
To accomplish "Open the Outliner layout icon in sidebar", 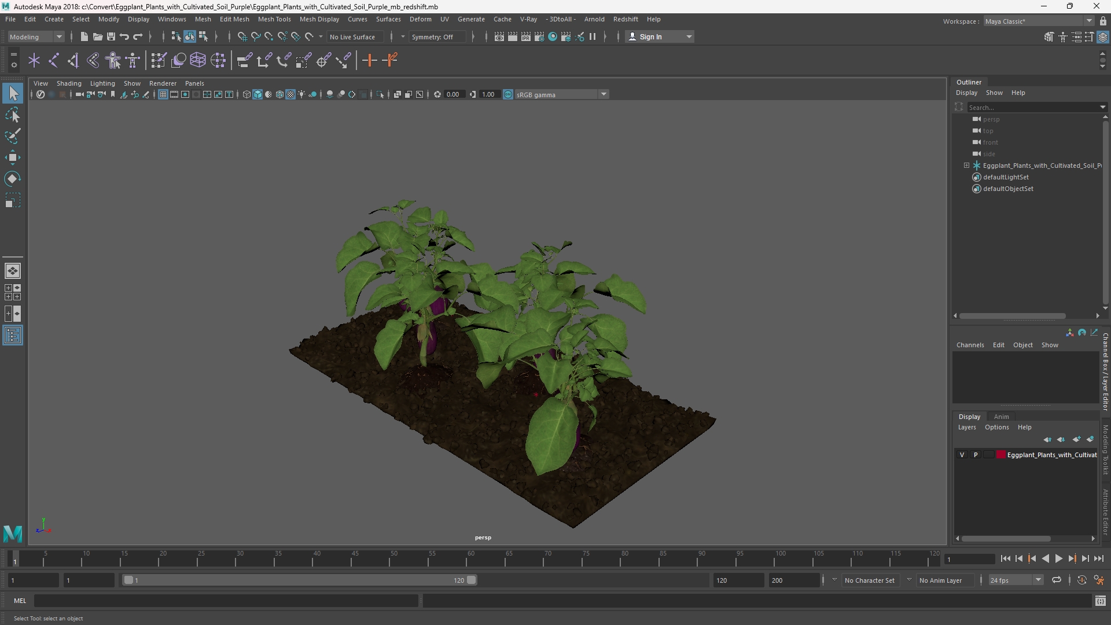I will (x=13, y=336).
